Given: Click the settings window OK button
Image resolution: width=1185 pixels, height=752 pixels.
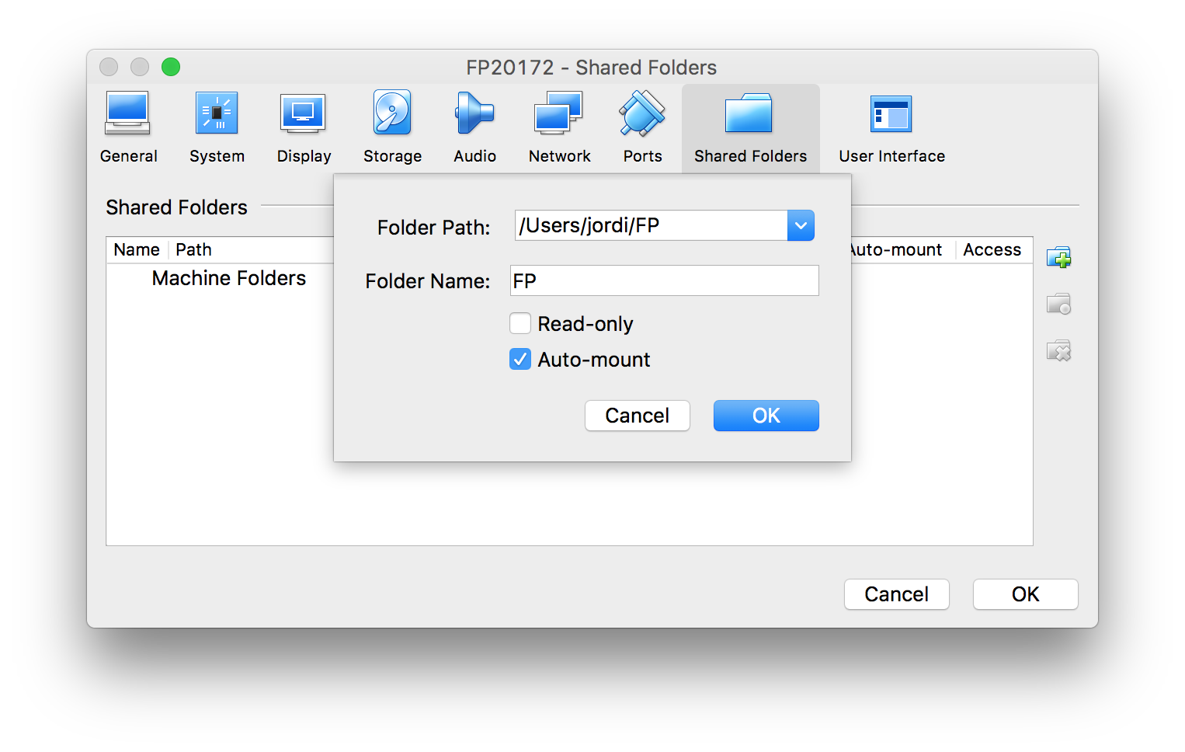Looking at the screenshot, I should [x=1025, y=594].
